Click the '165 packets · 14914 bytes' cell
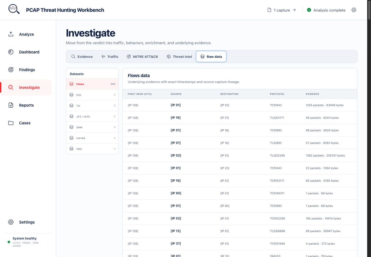 pos(323,218)
